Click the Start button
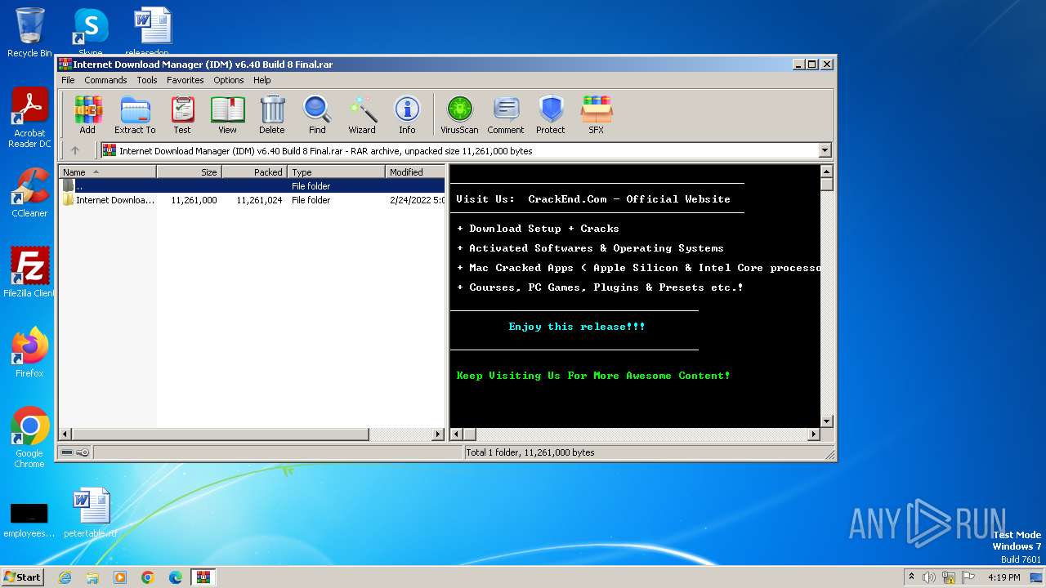This screenshot has width=1046, height=588. tap(23, 577)
